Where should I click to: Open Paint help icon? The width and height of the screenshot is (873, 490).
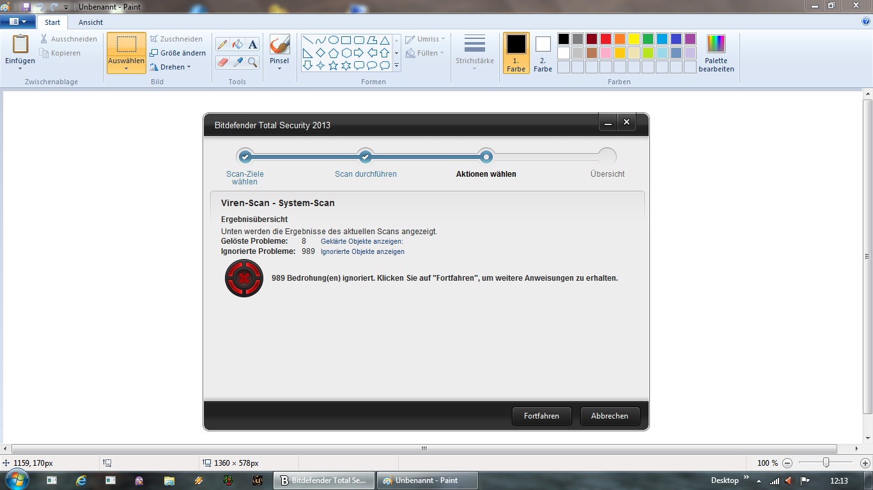click(866, 22)
